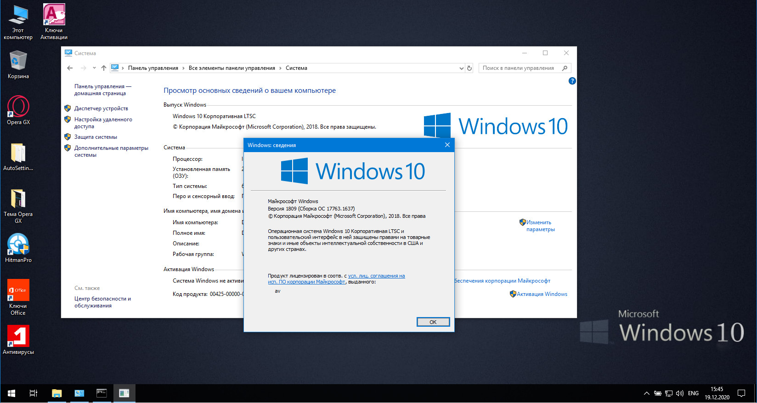The width and height of the screenshot is (757, 403).
Task: Open Панель управления — домашняя страница link
Action: pyautogui.click(x=103, y=90)
